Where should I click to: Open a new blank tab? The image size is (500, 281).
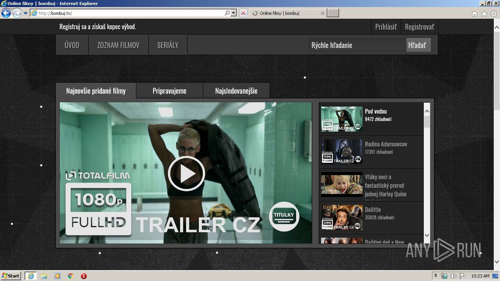(333, 13)
